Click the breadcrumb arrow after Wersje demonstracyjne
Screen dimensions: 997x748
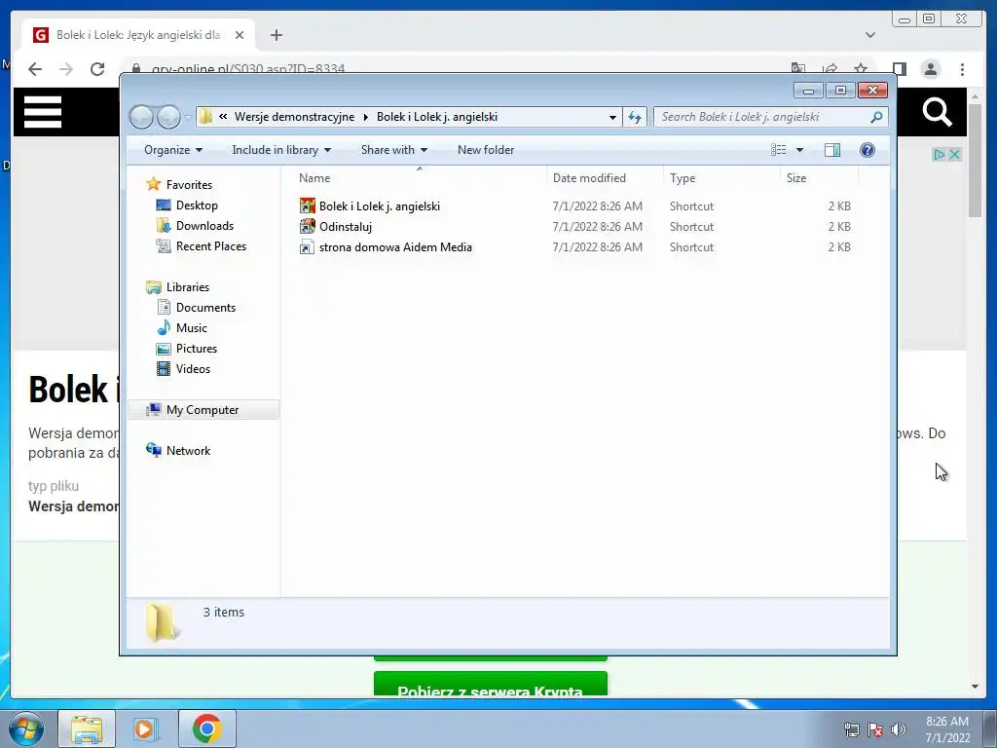click(366, 117)
